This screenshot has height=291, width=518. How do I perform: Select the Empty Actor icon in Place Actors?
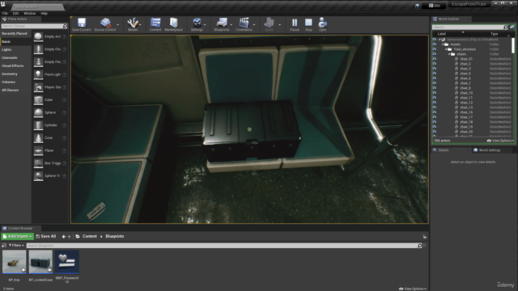pos(38,36)
